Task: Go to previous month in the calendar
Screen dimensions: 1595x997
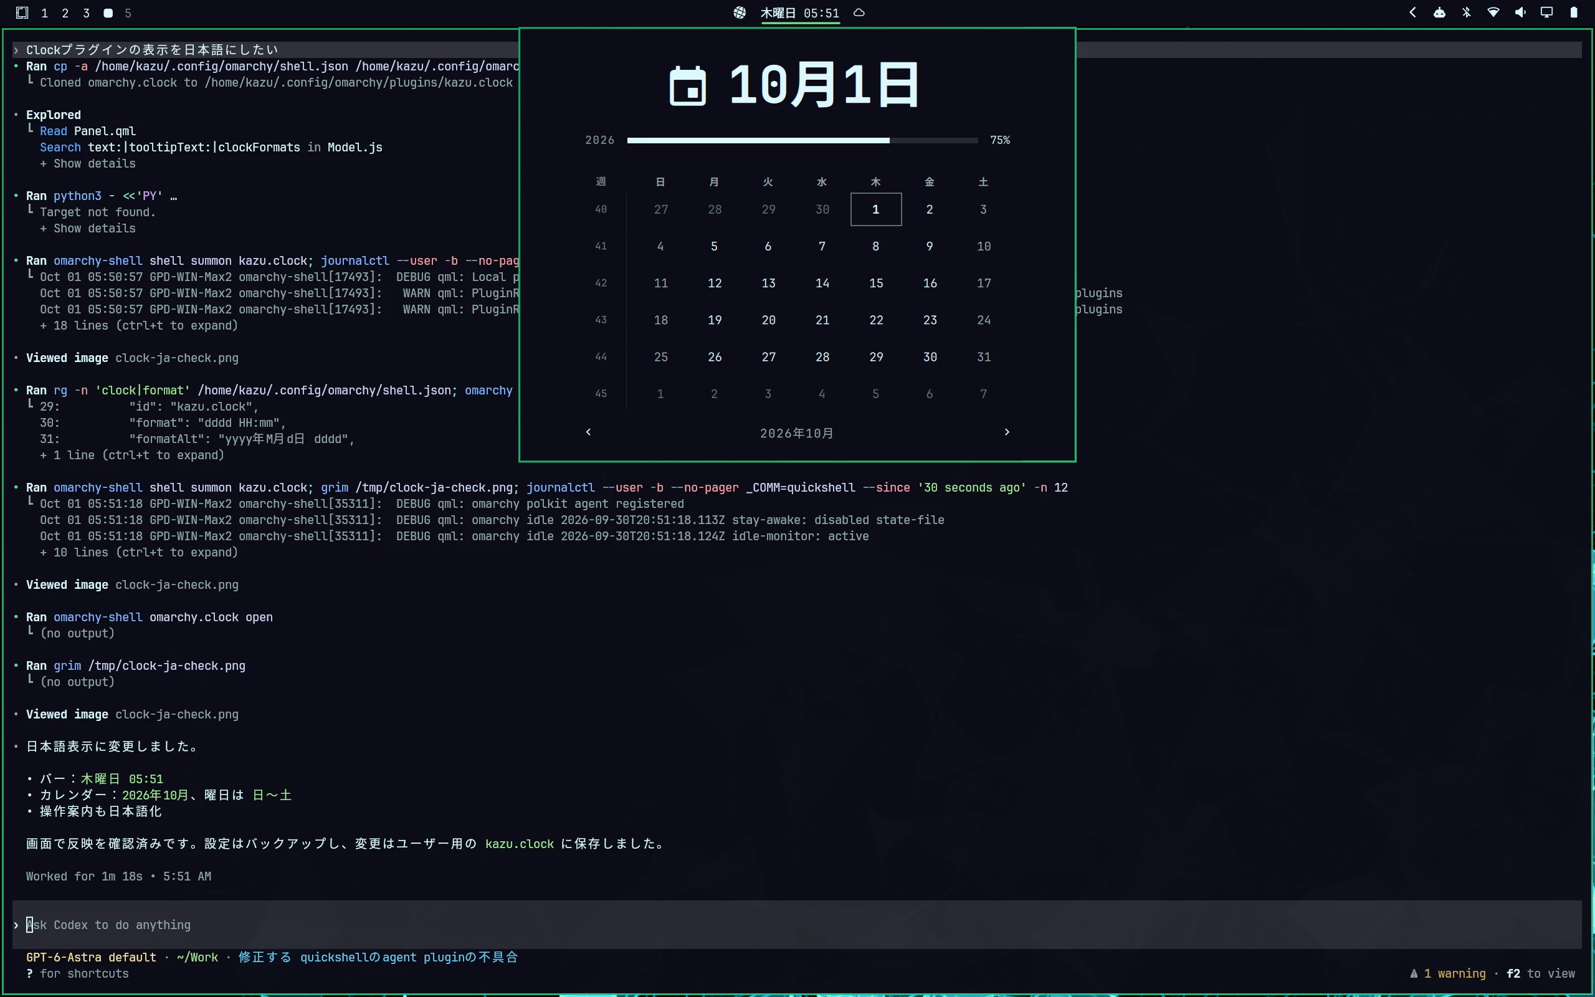Action: [589, 432]
